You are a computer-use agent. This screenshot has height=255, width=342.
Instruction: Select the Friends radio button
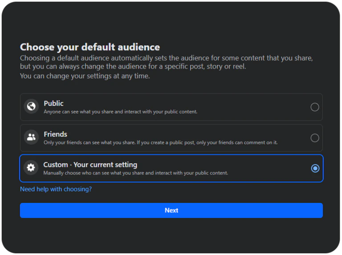click(315, 138)
